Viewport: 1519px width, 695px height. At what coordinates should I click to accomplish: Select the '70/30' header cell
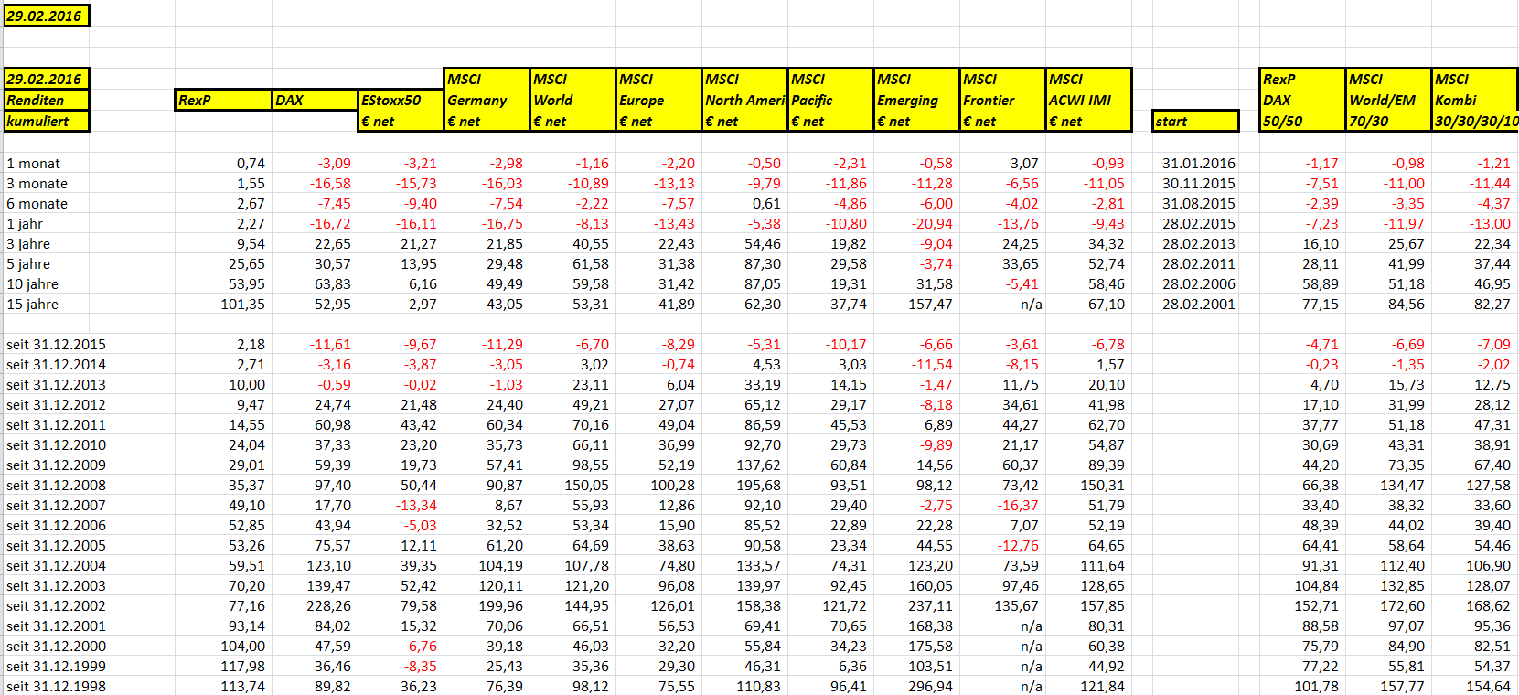[1388, 121]
